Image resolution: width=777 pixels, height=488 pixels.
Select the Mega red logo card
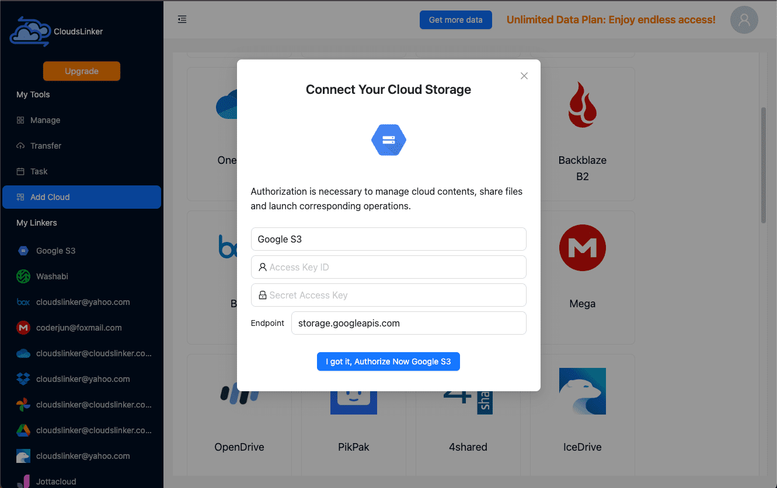[583, 248]
